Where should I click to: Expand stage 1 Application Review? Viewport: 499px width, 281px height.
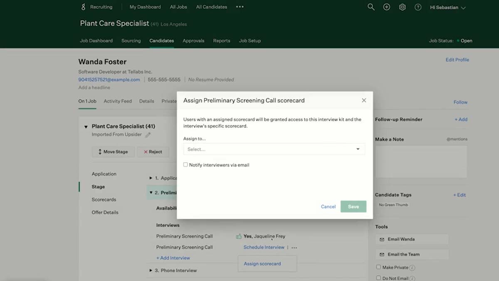[151, 178]
